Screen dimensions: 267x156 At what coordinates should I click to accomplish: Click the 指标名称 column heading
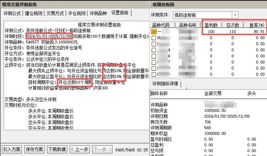159,93
